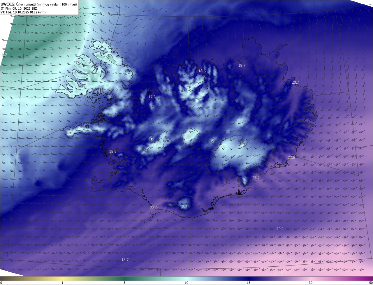Click the 23.8 value on the map

click(291, 158)
